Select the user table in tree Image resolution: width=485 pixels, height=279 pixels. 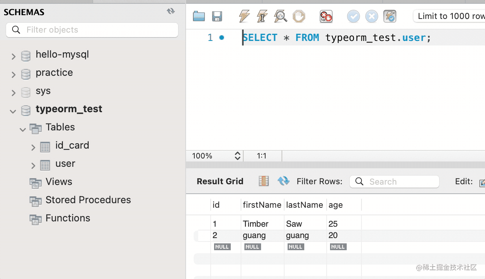point(65,164)
